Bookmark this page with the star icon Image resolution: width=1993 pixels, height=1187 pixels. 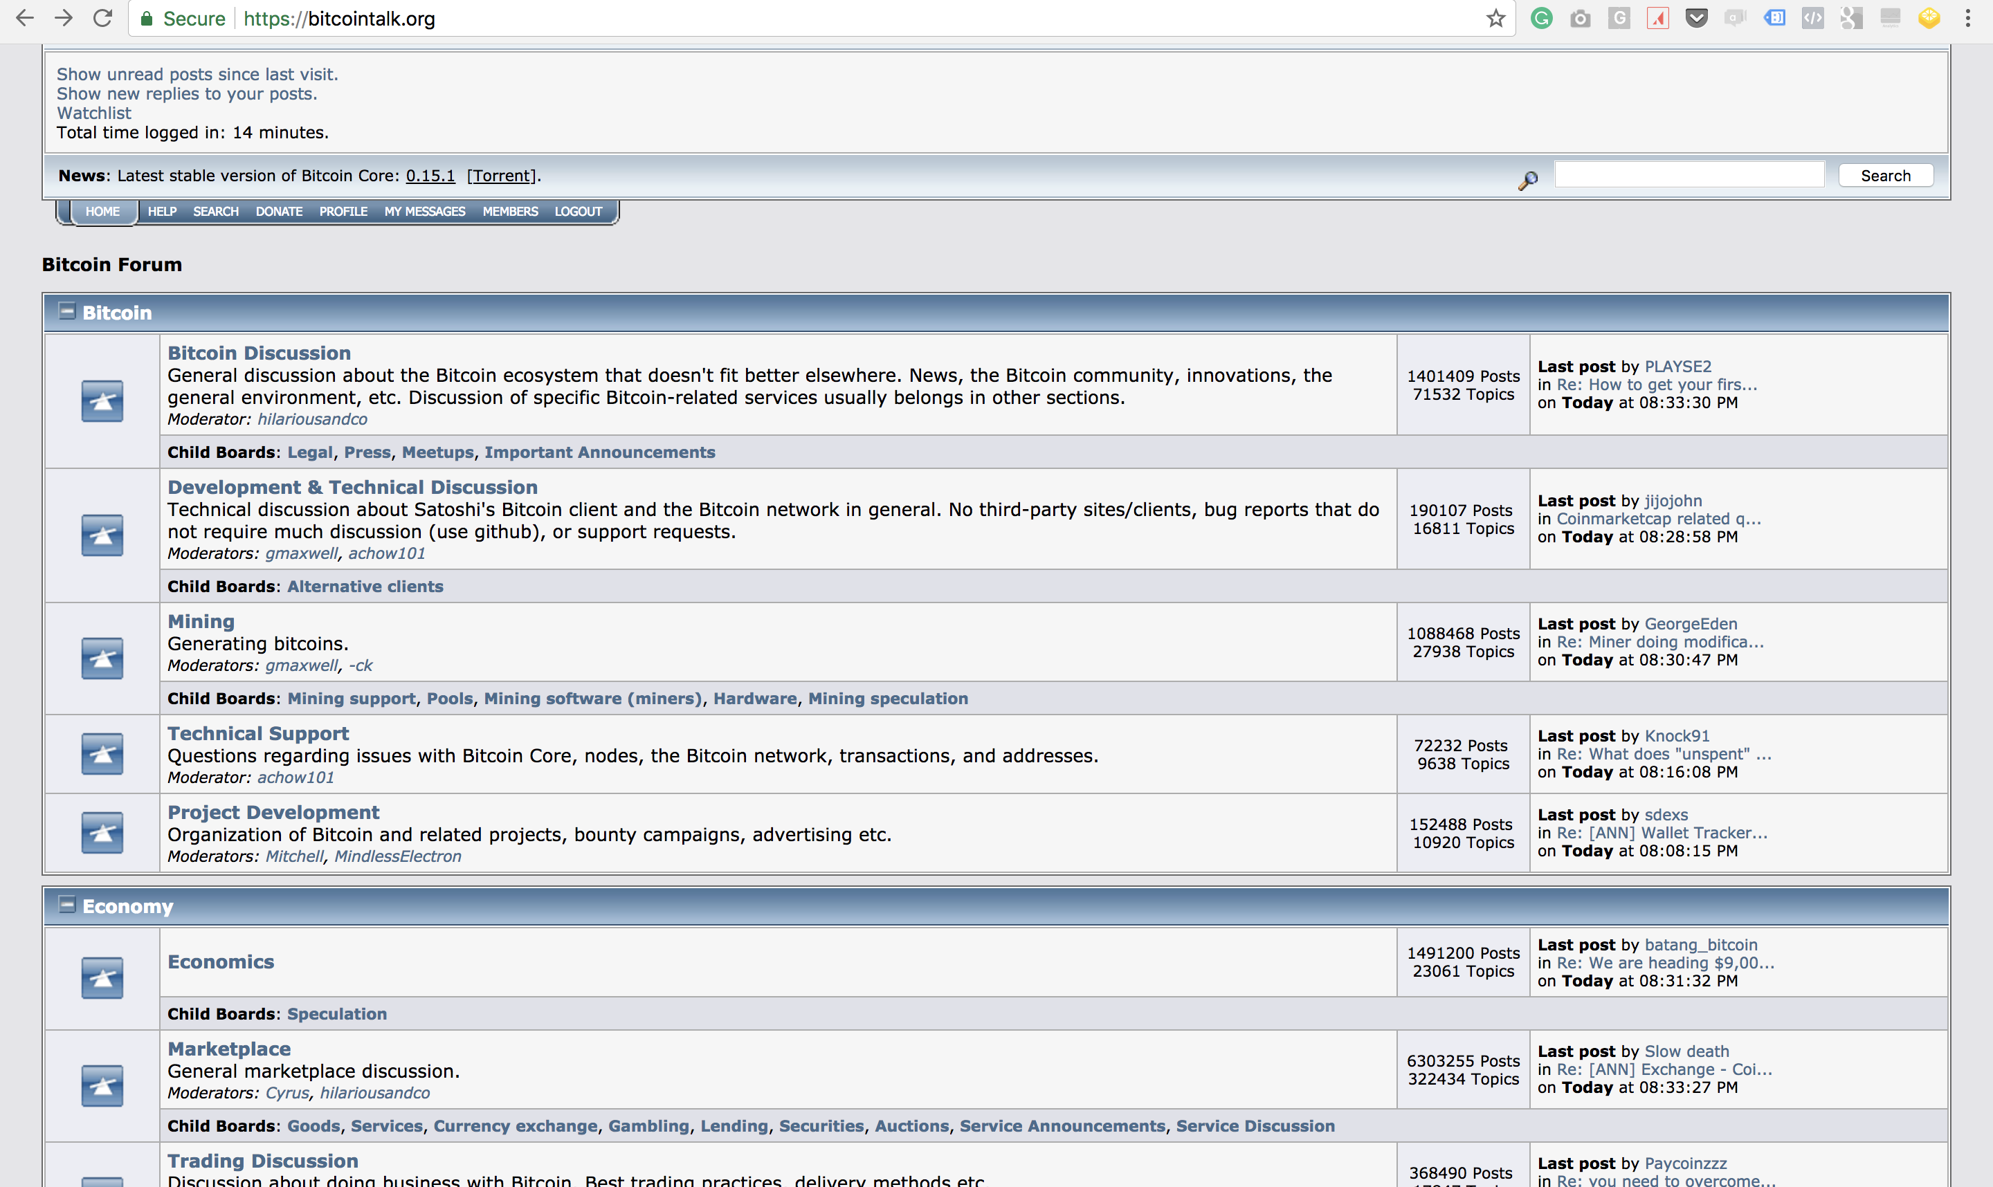tap(1495, 19)
